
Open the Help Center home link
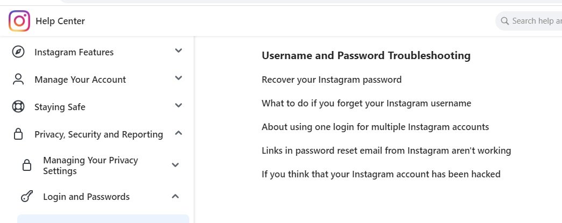pos(60,21)
